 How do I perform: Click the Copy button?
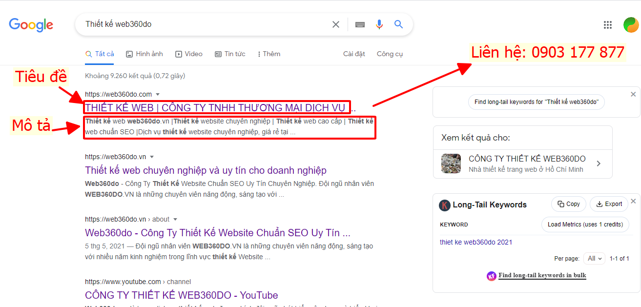tap(568, 204)
